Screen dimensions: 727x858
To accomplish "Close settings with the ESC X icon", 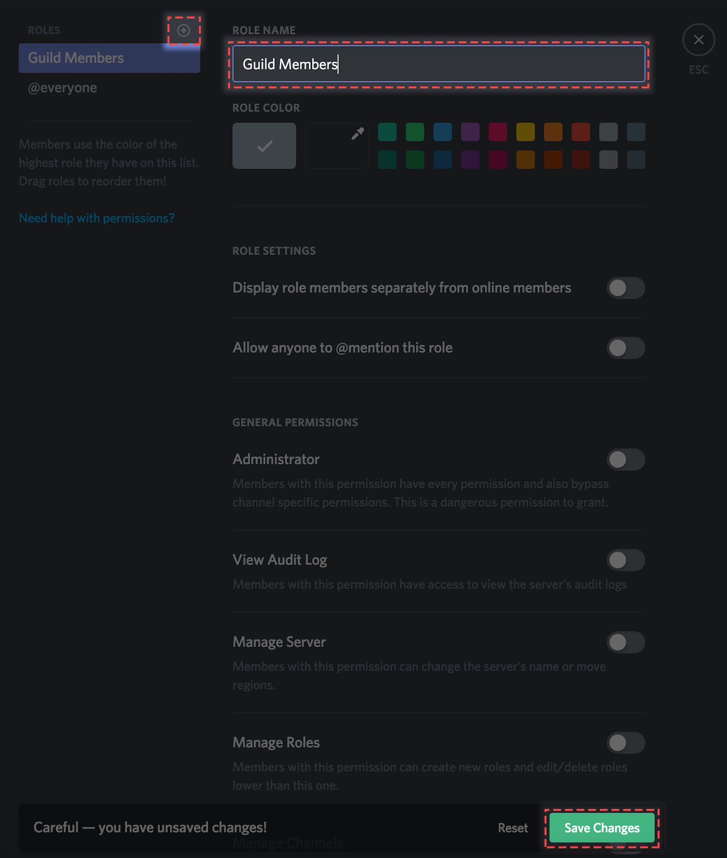I will (x=698, y=40).
